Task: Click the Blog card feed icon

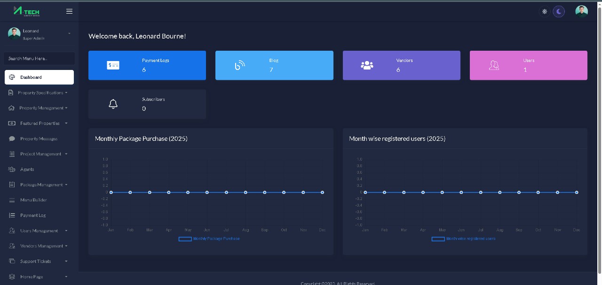Action: coord(240,65)
